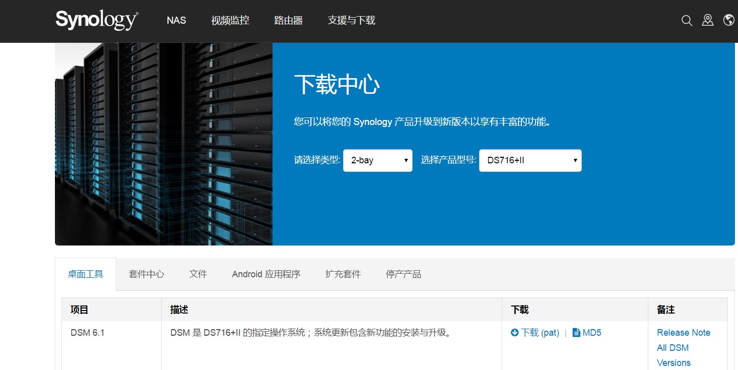Click the map location pin icon
Image resolution: width=738 pixels, height=370 pixels.
(708, 20)
